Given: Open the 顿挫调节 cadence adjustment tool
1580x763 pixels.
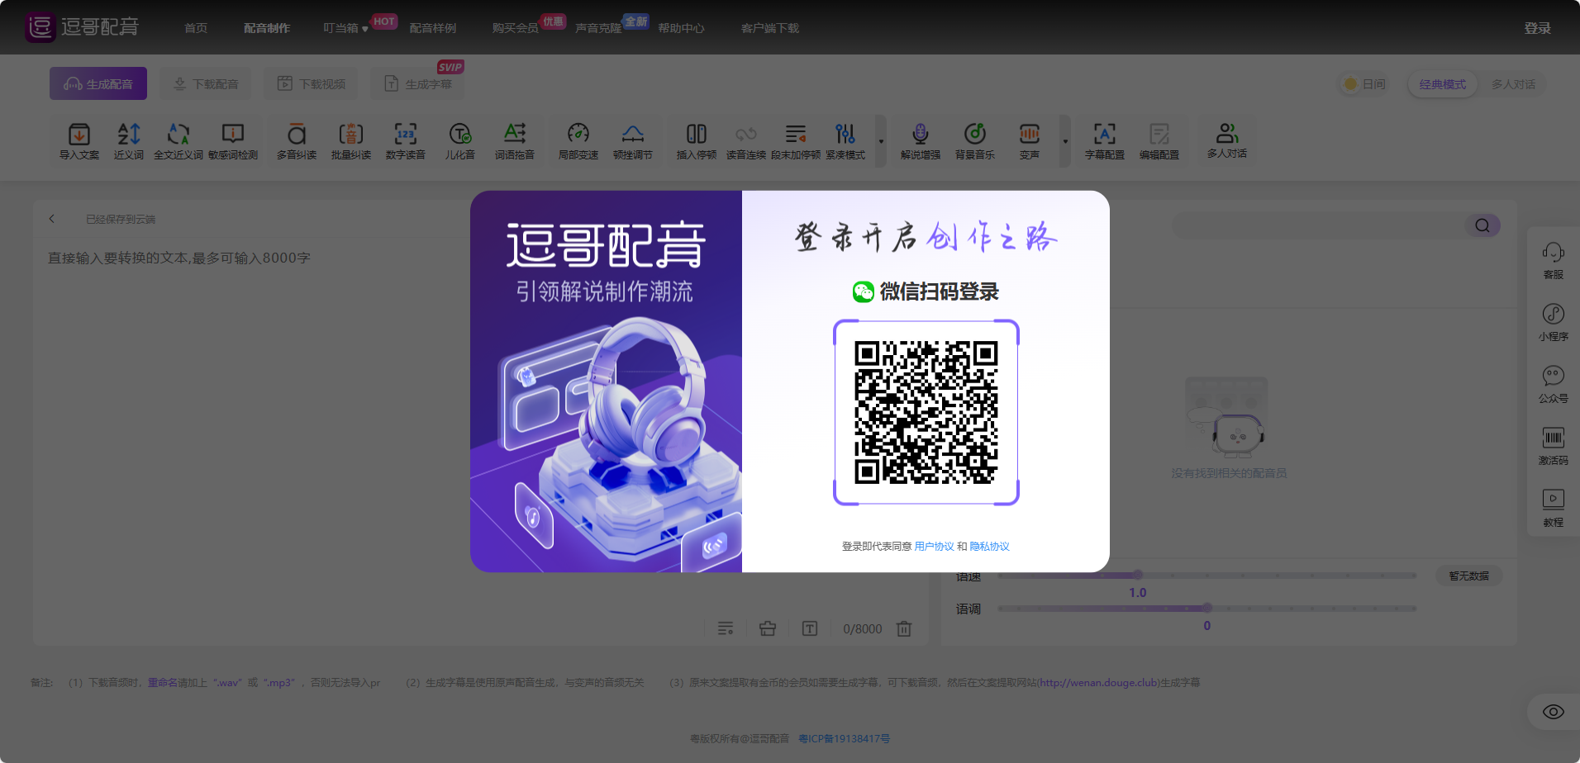Looking at the screenshot, I should [633, 140].
